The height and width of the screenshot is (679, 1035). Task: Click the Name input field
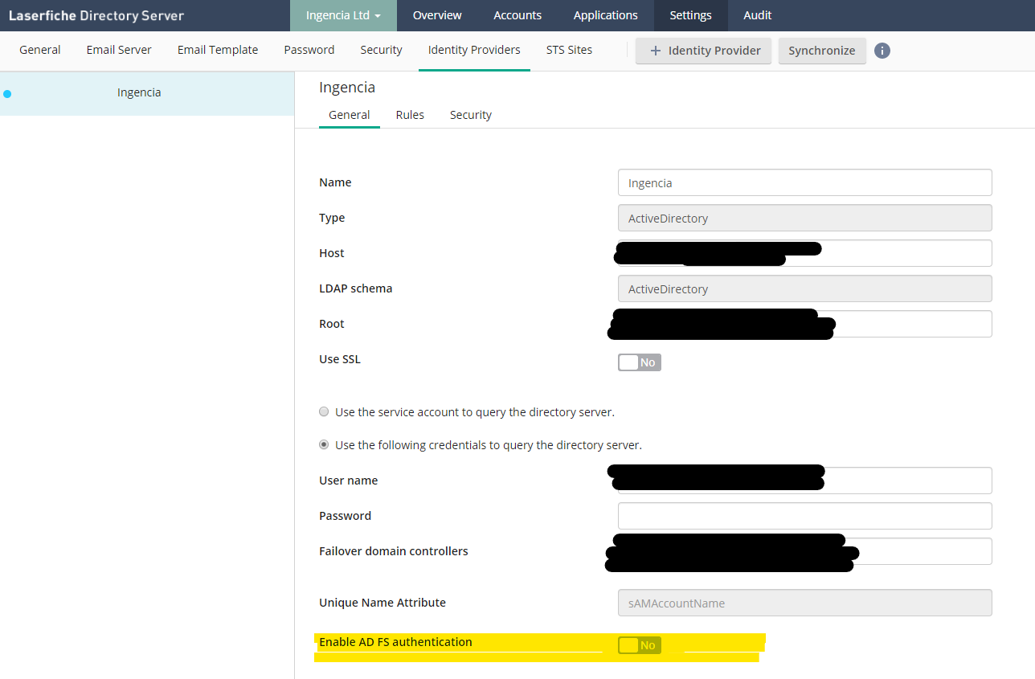pos(804,182)
